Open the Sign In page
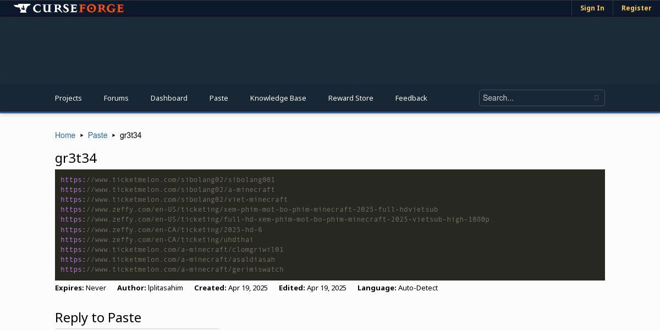 pos(592,8)
